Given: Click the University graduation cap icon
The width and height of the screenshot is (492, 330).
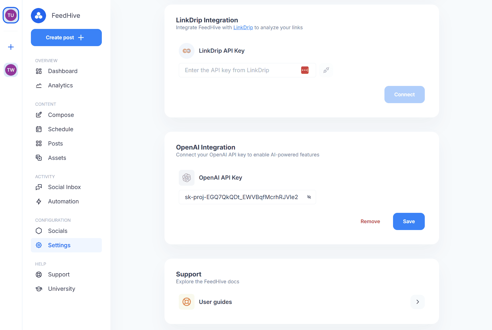Looking at the screenshot, I should (x=39, y=289).
